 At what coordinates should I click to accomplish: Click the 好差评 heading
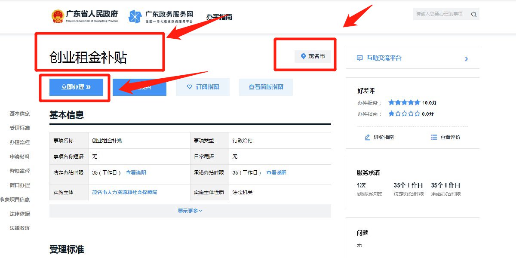(x=366, y=91)
